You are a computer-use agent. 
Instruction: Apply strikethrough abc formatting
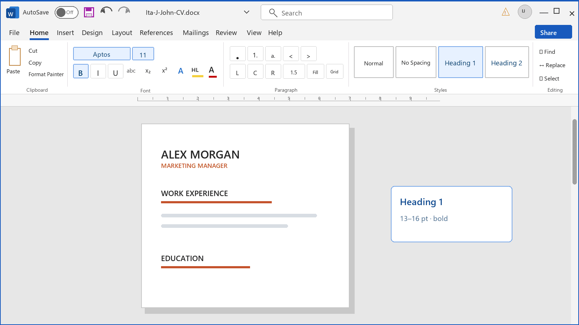(131, 71)
